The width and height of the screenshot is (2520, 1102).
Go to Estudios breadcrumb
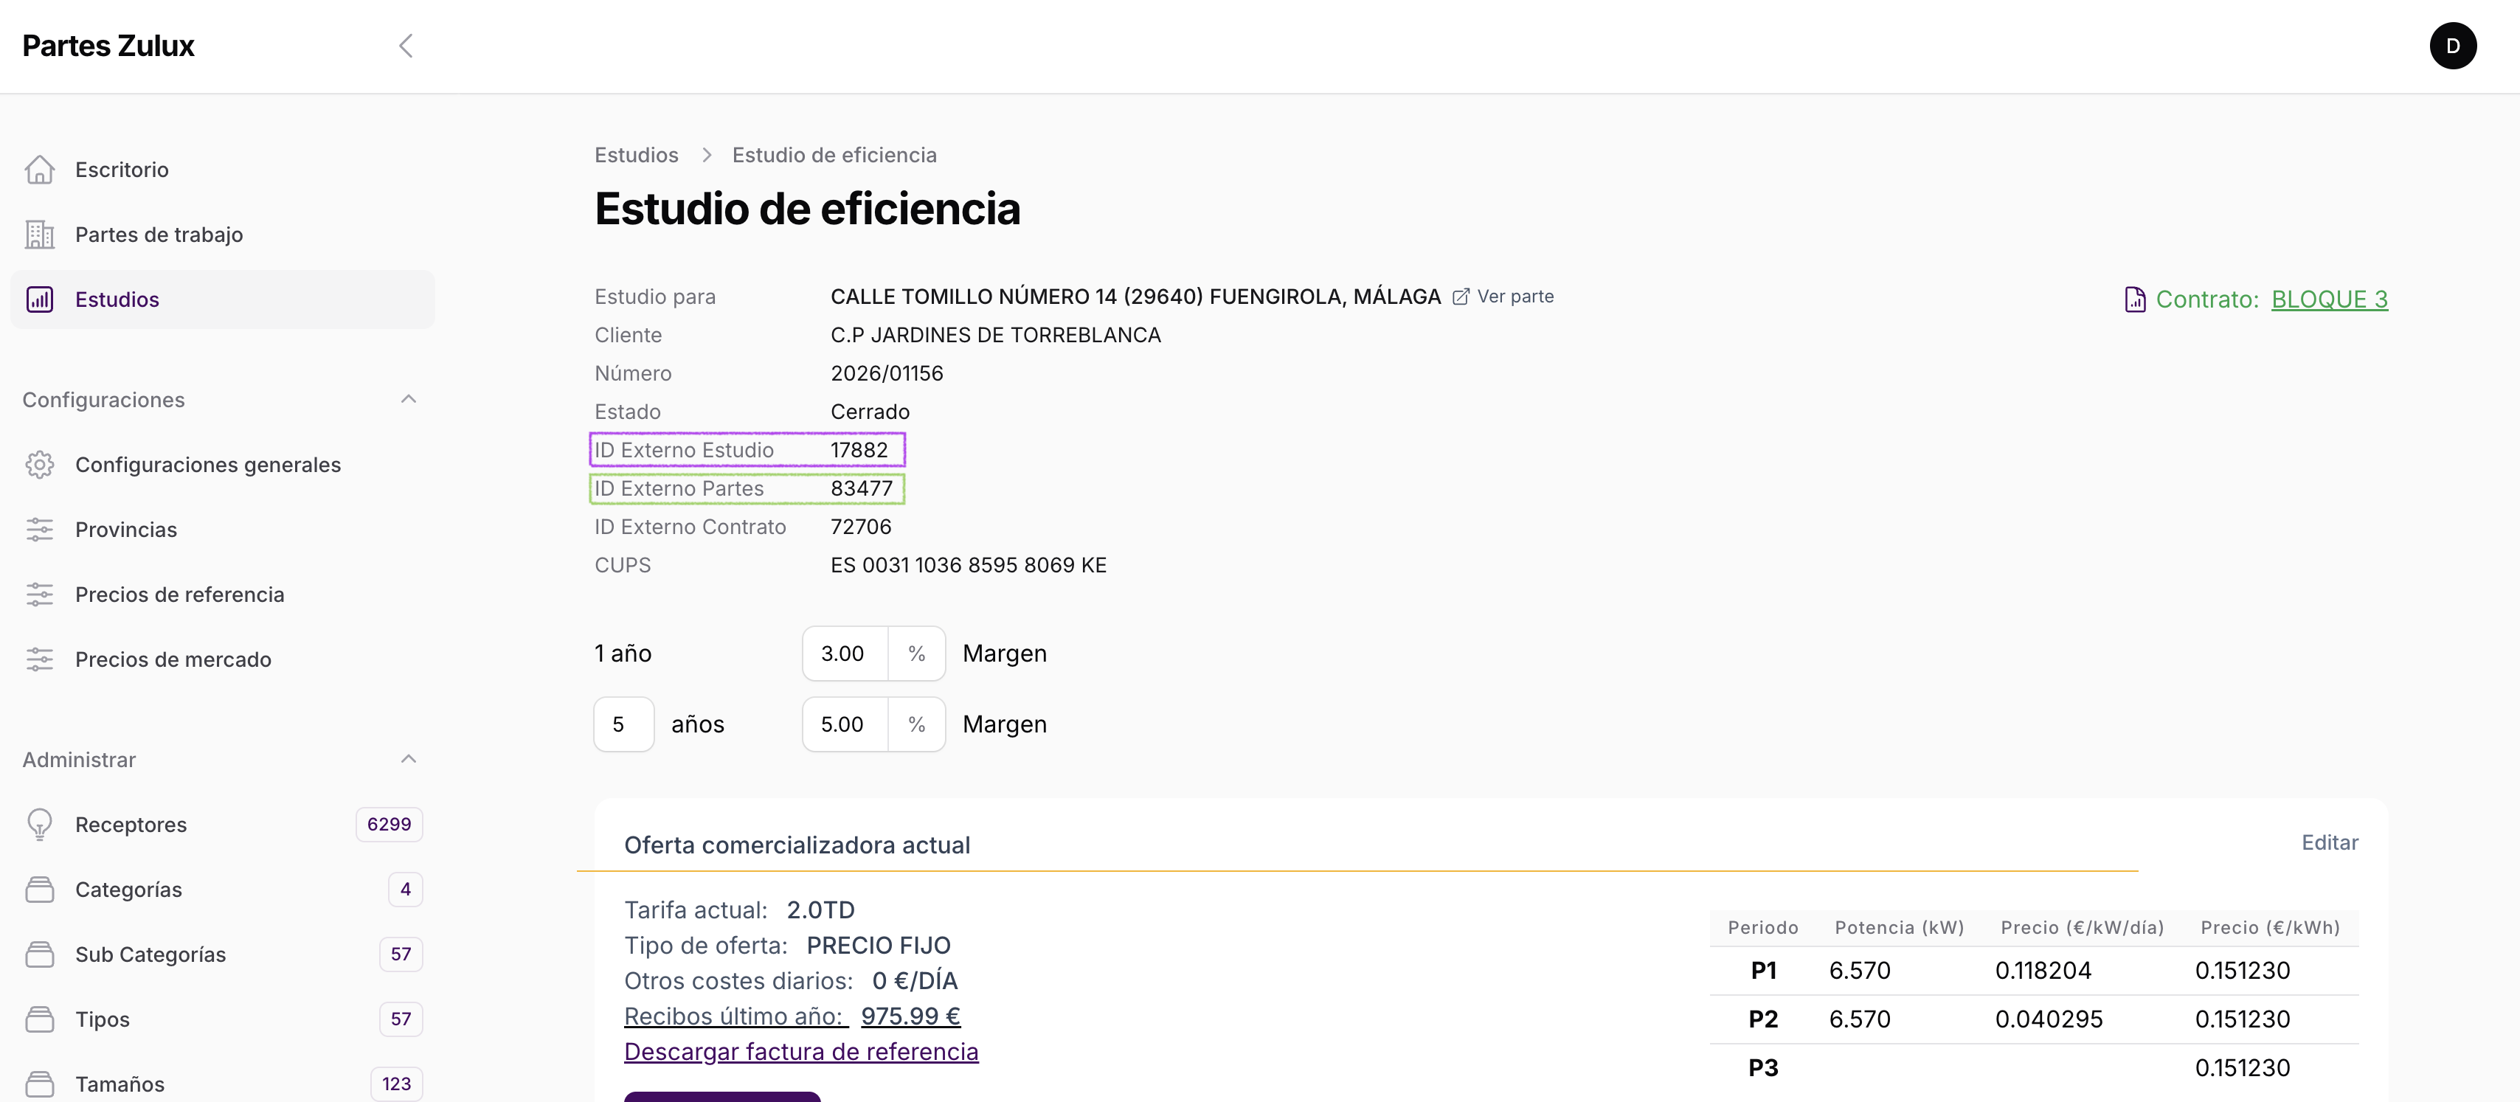point(636,154)
